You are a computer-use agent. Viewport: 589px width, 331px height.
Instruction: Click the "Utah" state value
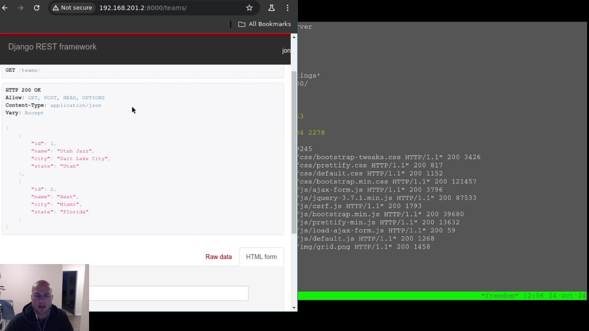70,166
